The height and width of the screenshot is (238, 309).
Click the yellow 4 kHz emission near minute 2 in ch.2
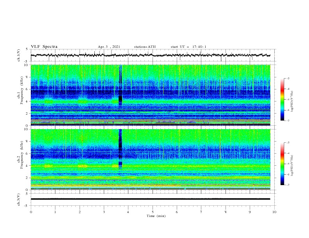pos(83,166)
